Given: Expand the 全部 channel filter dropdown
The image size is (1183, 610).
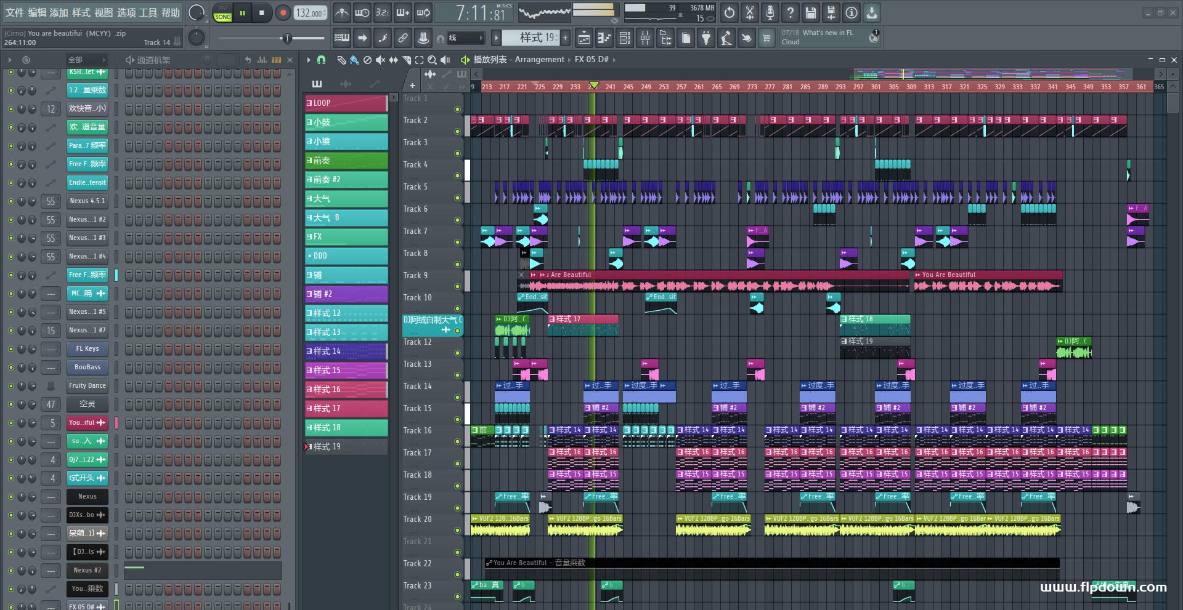Looking at the screenshot, I should coord(86,60).
